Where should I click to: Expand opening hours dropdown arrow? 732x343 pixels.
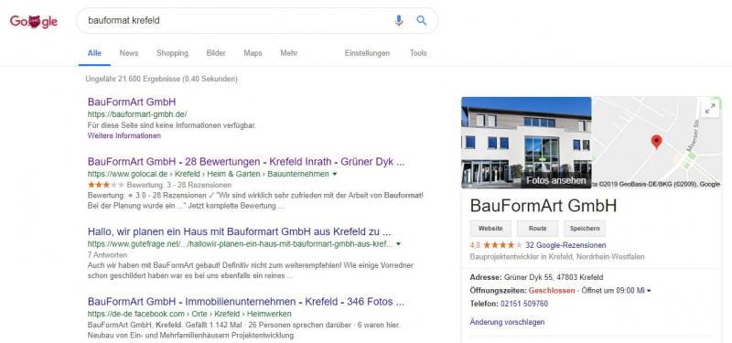click(649, 291)
